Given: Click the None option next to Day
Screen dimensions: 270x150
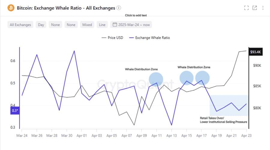Looking at the screenshot, I should tap(55, 25).
